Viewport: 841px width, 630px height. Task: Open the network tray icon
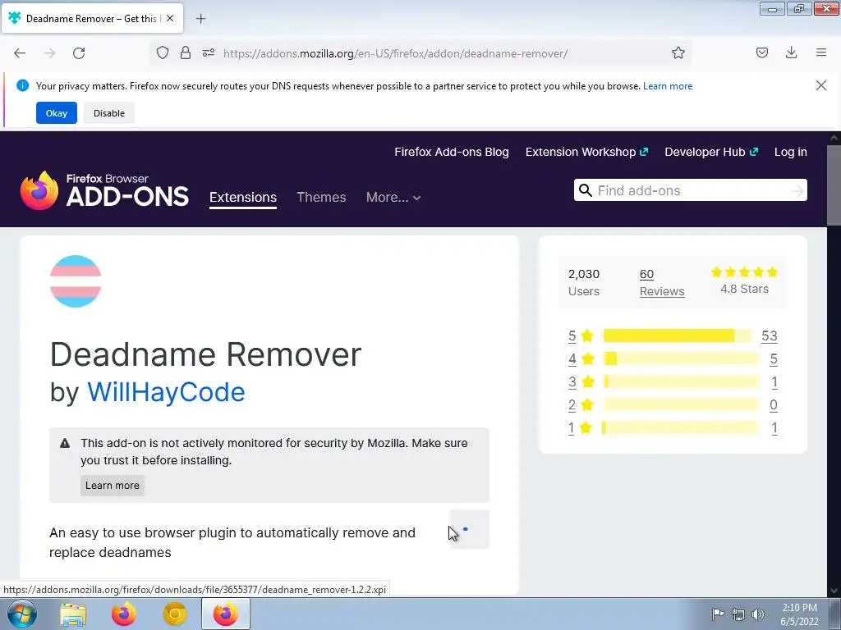738,614
